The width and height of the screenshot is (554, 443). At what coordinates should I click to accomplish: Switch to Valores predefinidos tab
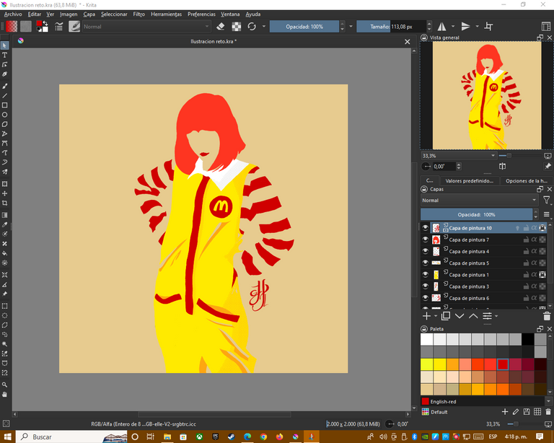469,180
